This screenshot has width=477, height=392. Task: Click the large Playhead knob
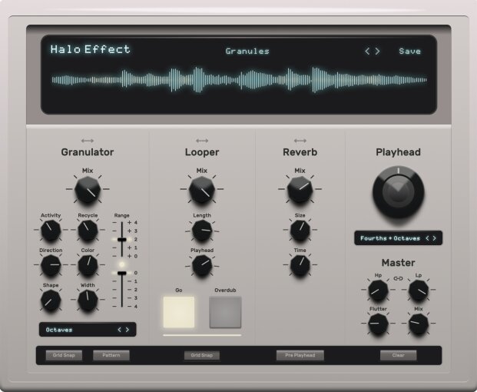[398, 192]
